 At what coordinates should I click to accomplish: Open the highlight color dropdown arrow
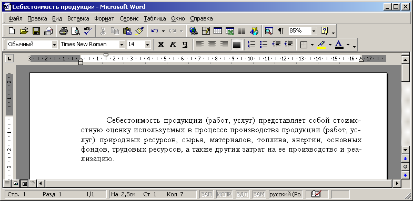(x=330, y=45)
